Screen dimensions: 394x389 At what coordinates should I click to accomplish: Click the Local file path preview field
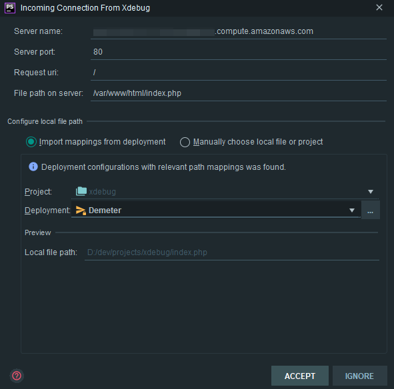(232, 252)
